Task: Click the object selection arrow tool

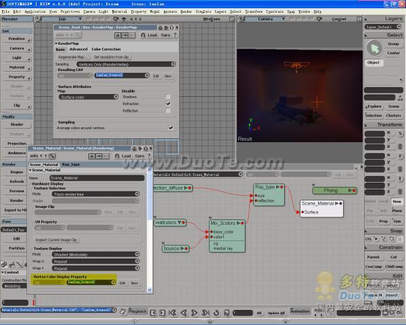Action: tap(374, 47)
